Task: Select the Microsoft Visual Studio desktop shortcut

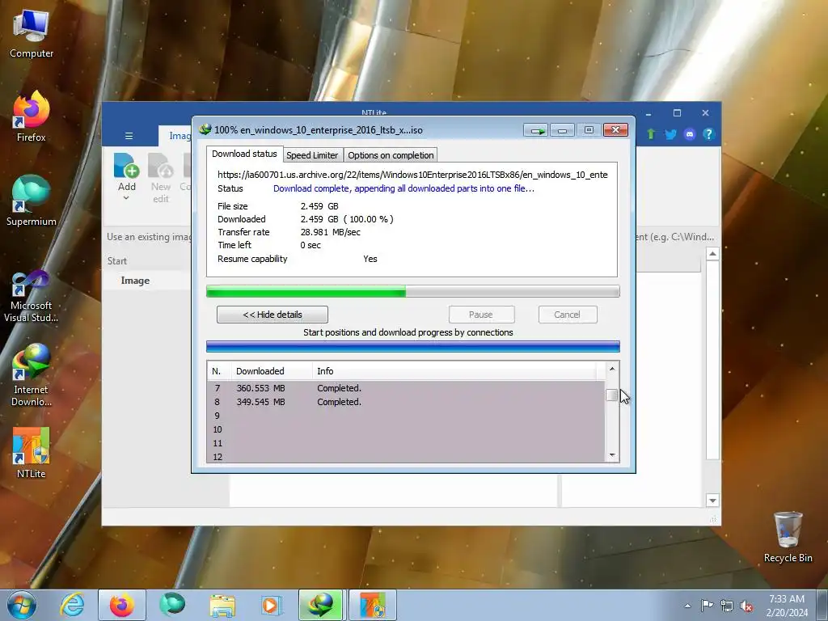Action: point(32,296)
